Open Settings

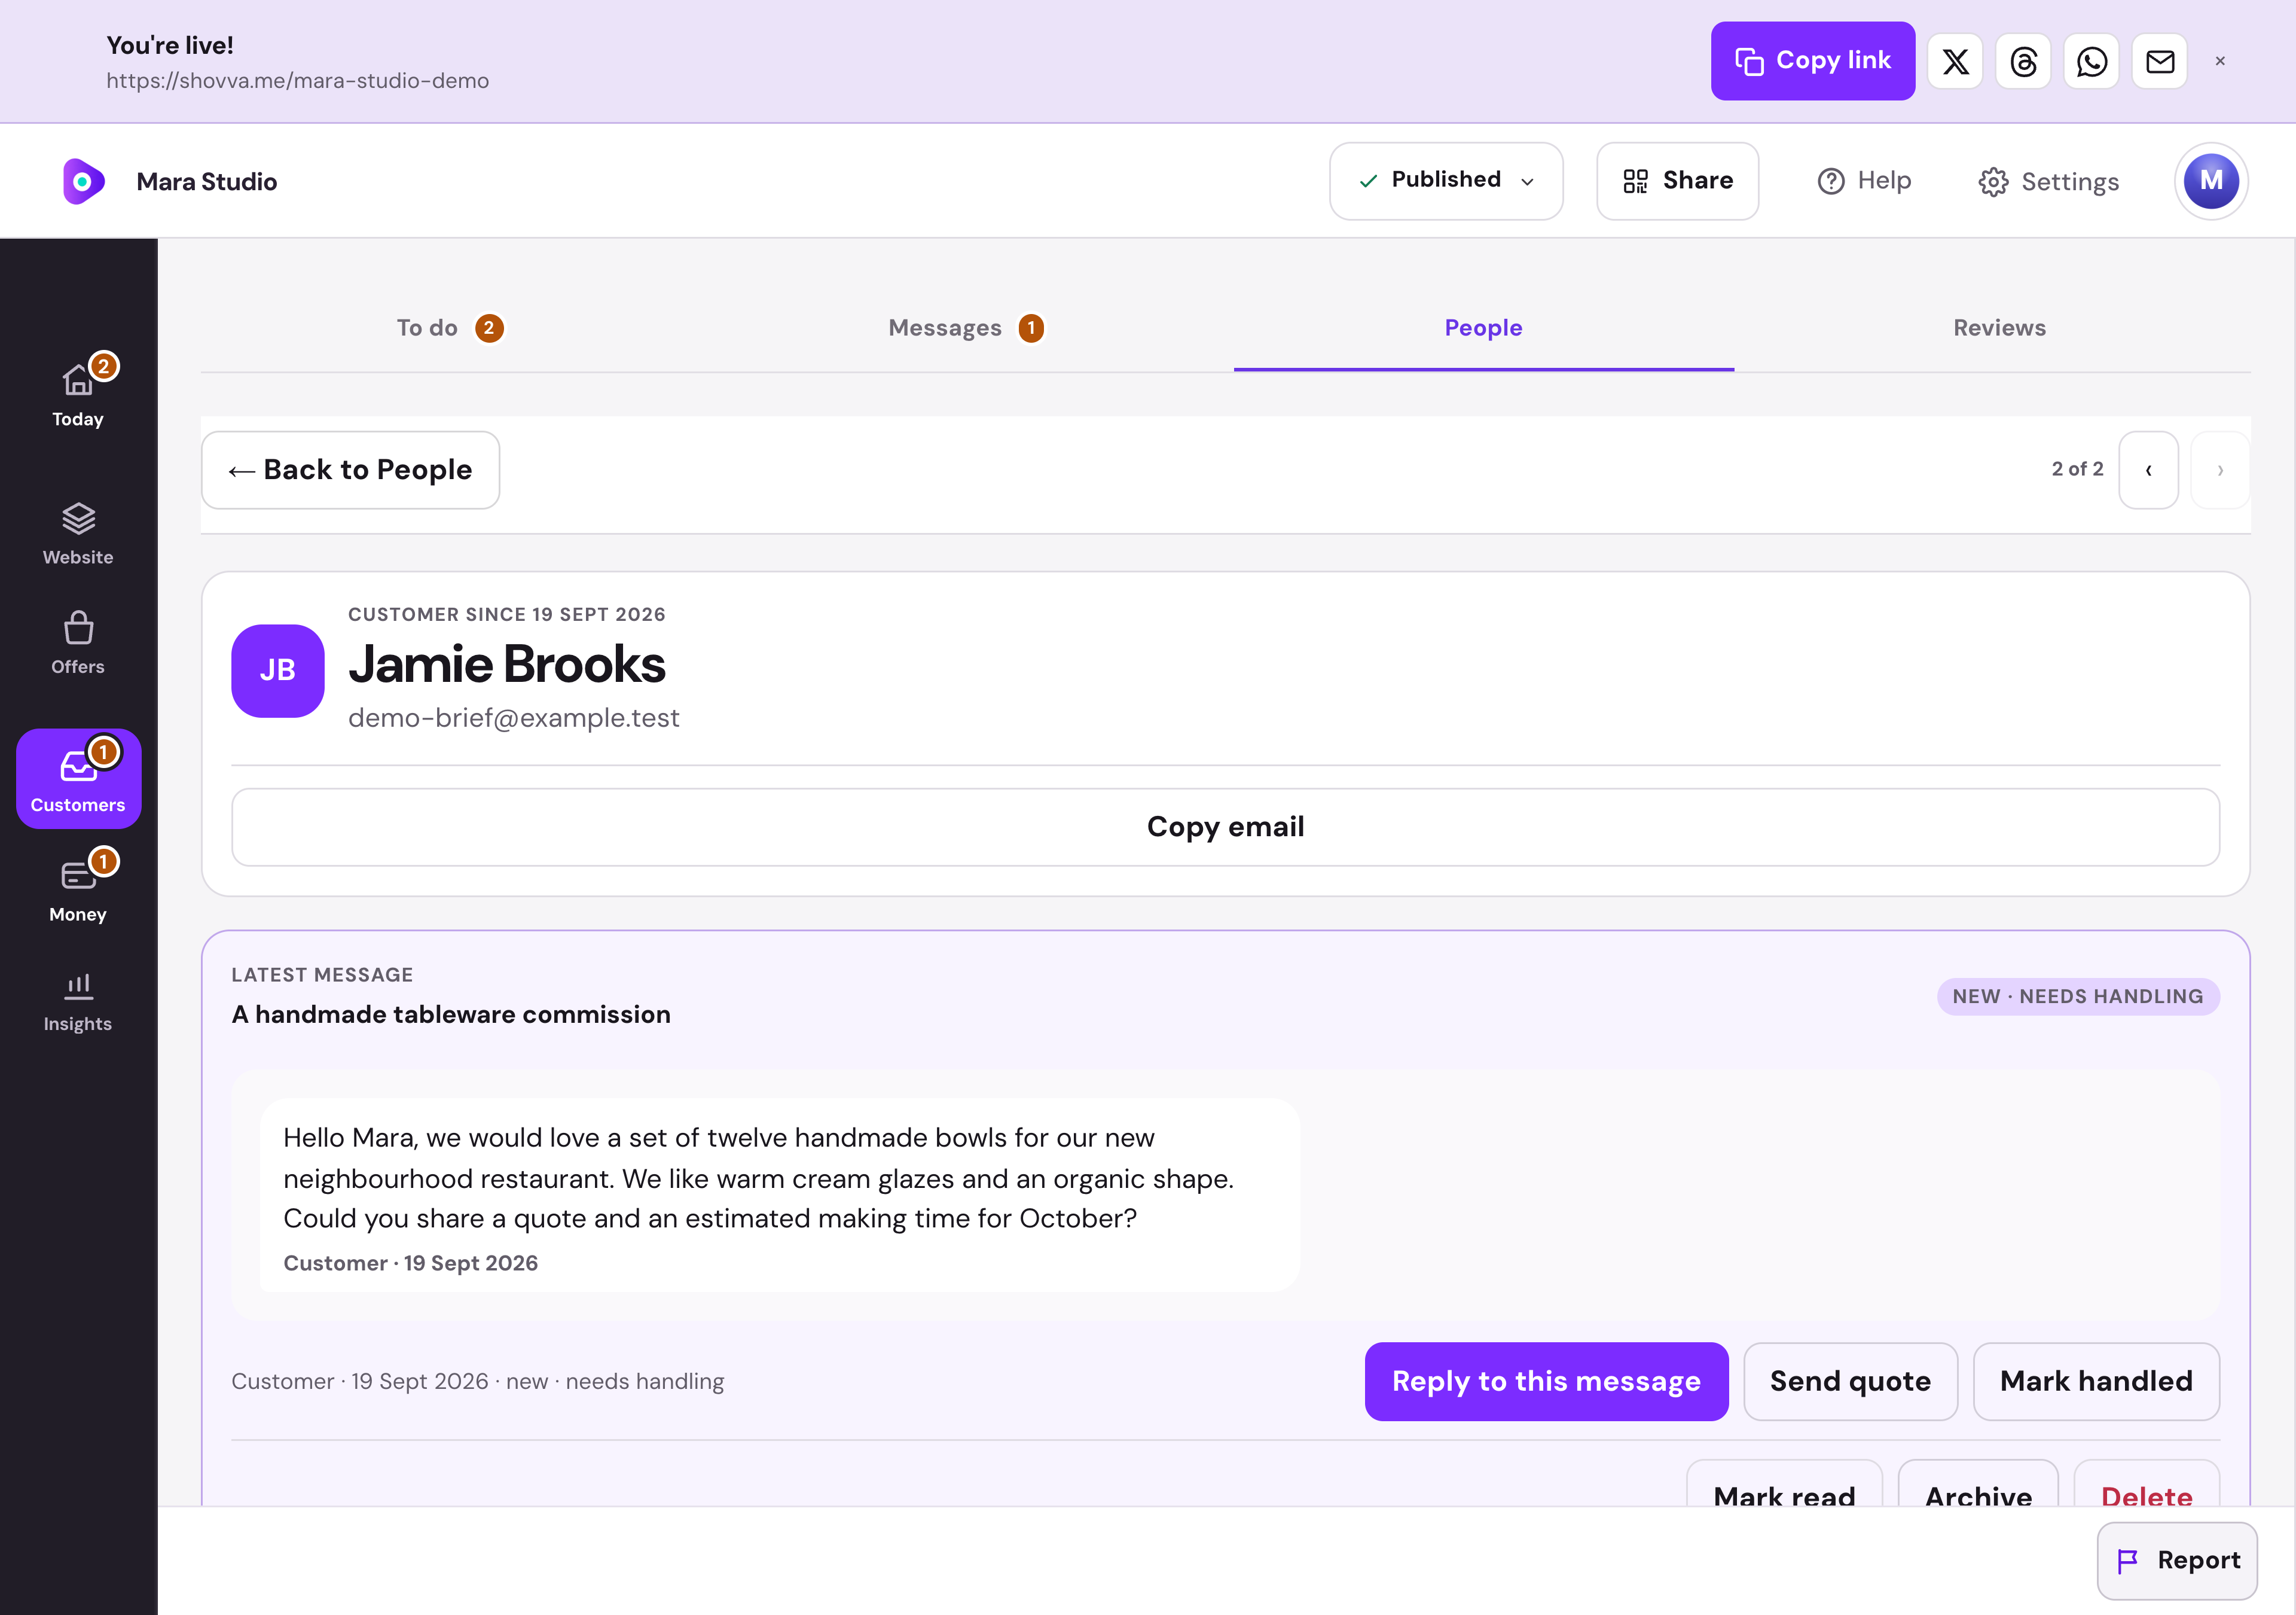pyautogui.click(x=2048, y=182)
